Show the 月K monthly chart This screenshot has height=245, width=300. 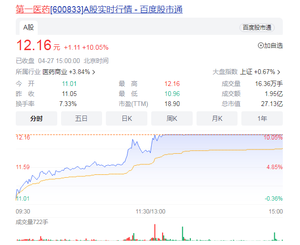coord(217,118)
